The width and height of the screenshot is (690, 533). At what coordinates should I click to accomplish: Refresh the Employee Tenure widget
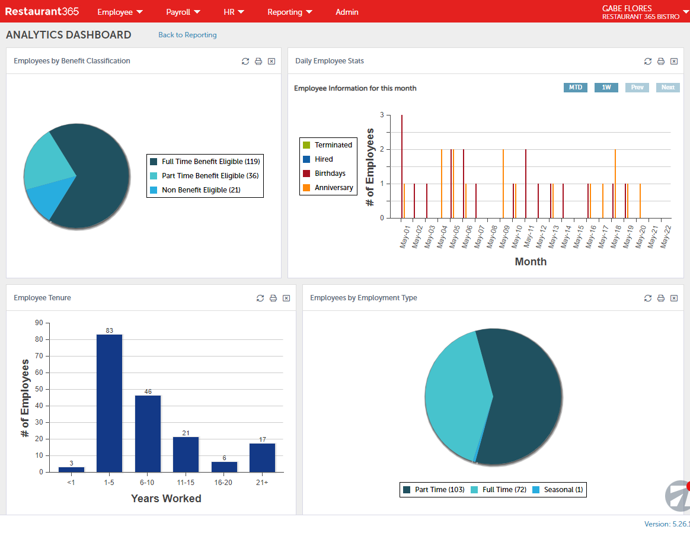(260, 298)
